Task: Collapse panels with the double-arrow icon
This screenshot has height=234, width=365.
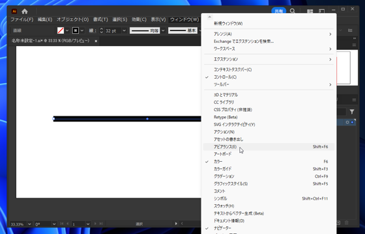Action: (x=355, y=38)
